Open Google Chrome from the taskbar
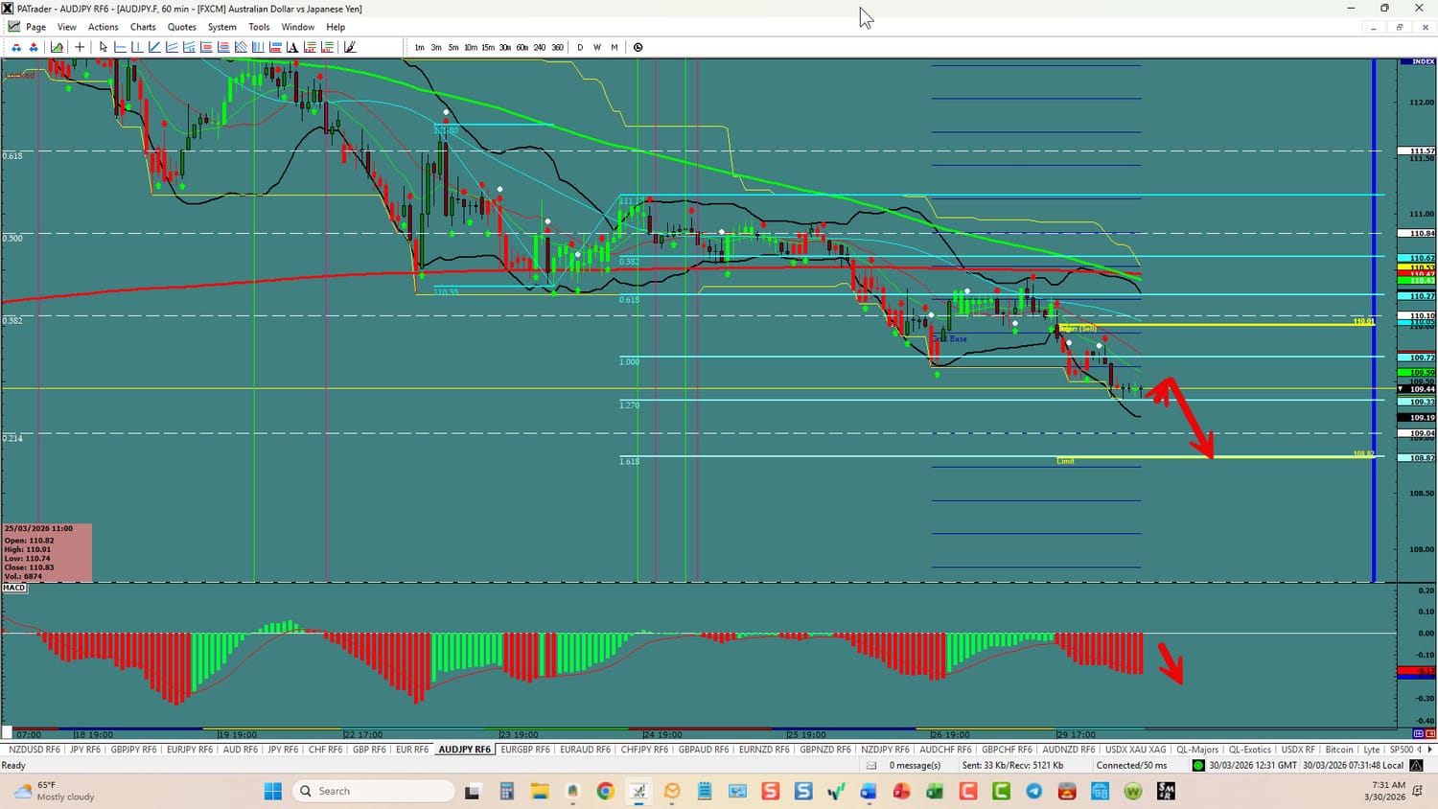 [605, 791]
